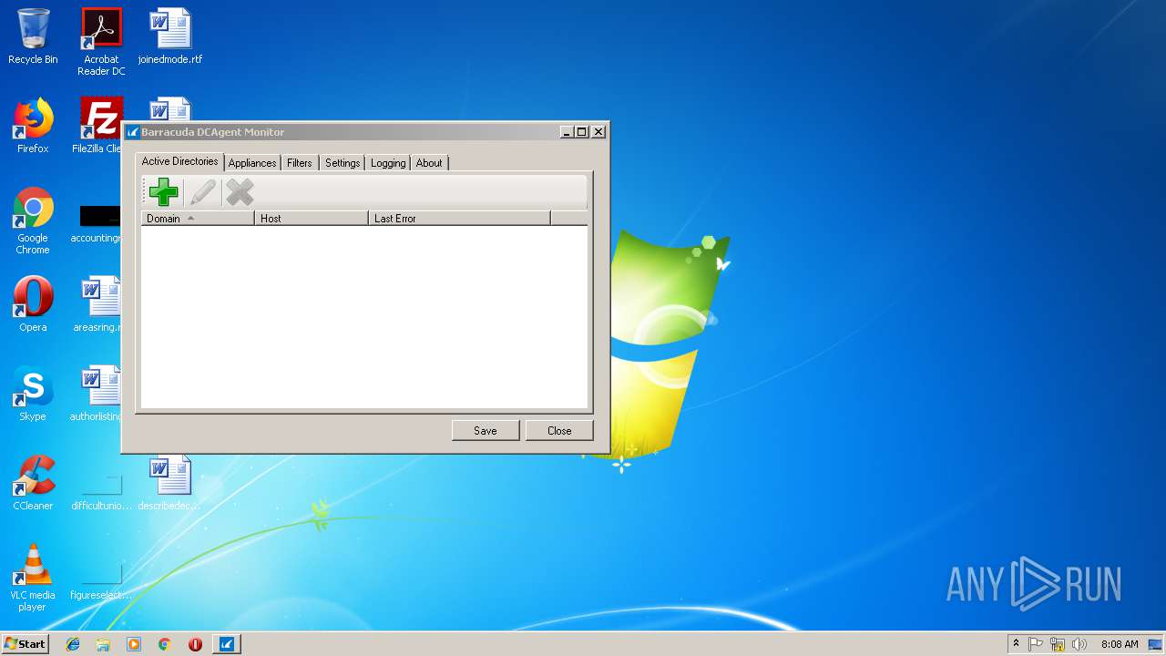Select the authorlisting Word document icon
The height and width of the screenshot is (656, 1166).
coord(98,394)
